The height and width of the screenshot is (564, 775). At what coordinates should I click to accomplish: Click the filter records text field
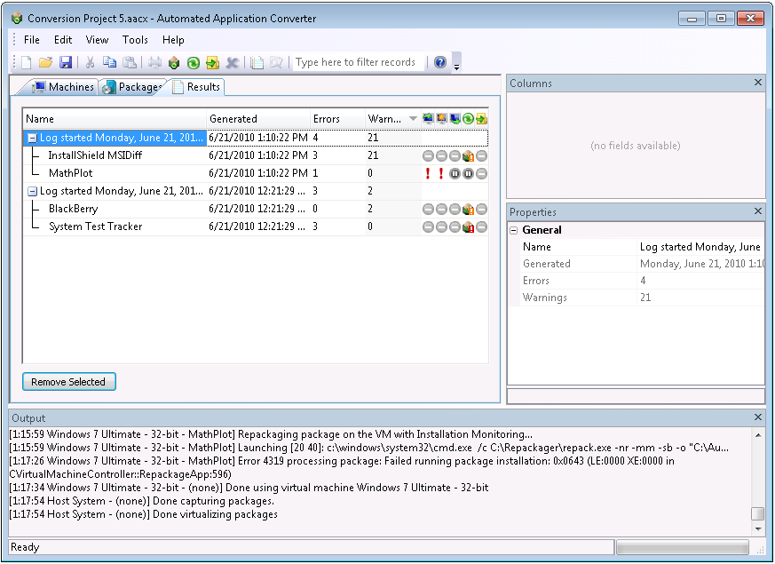(357, 62)
